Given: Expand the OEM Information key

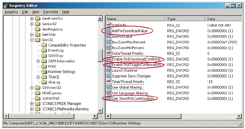Looking at the screenshot, I should (38, 61).
